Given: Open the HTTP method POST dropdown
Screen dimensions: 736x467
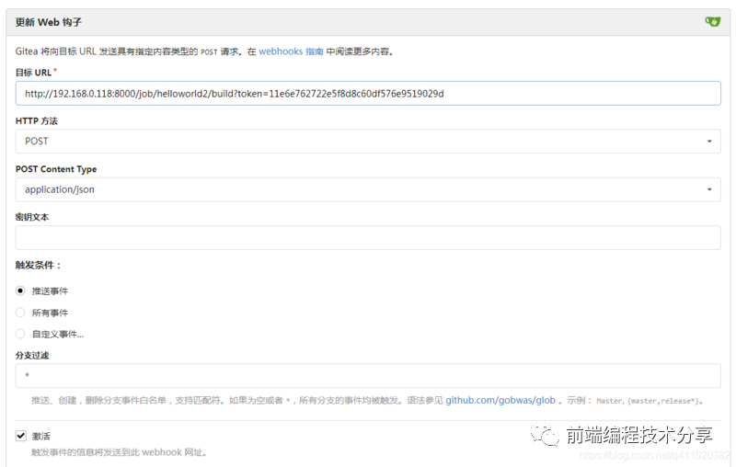Looking at the screenshot, I should (368, 142).
